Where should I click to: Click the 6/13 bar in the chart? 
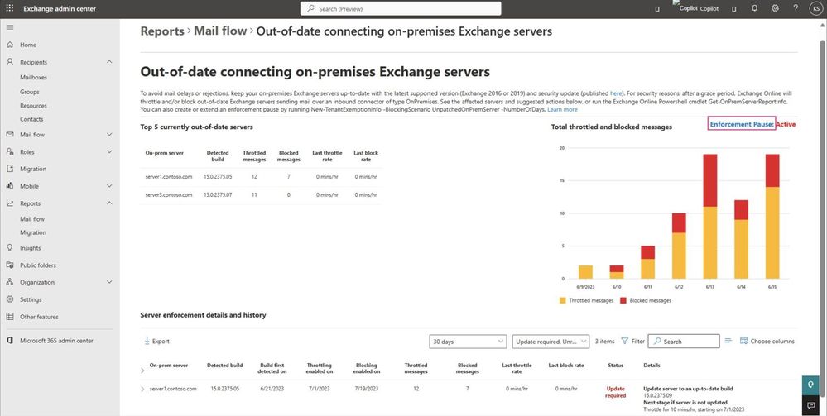coord(710,216)
